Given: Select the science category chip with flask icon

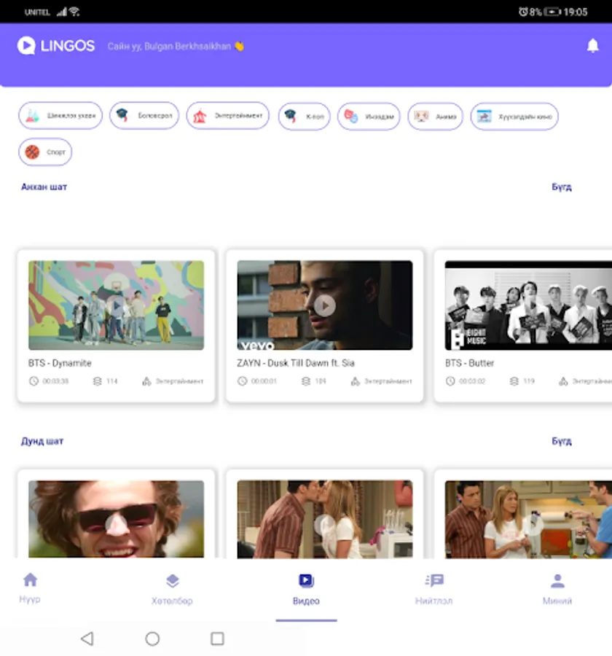Looking at the screenshot, I should [x=60, y=115].
